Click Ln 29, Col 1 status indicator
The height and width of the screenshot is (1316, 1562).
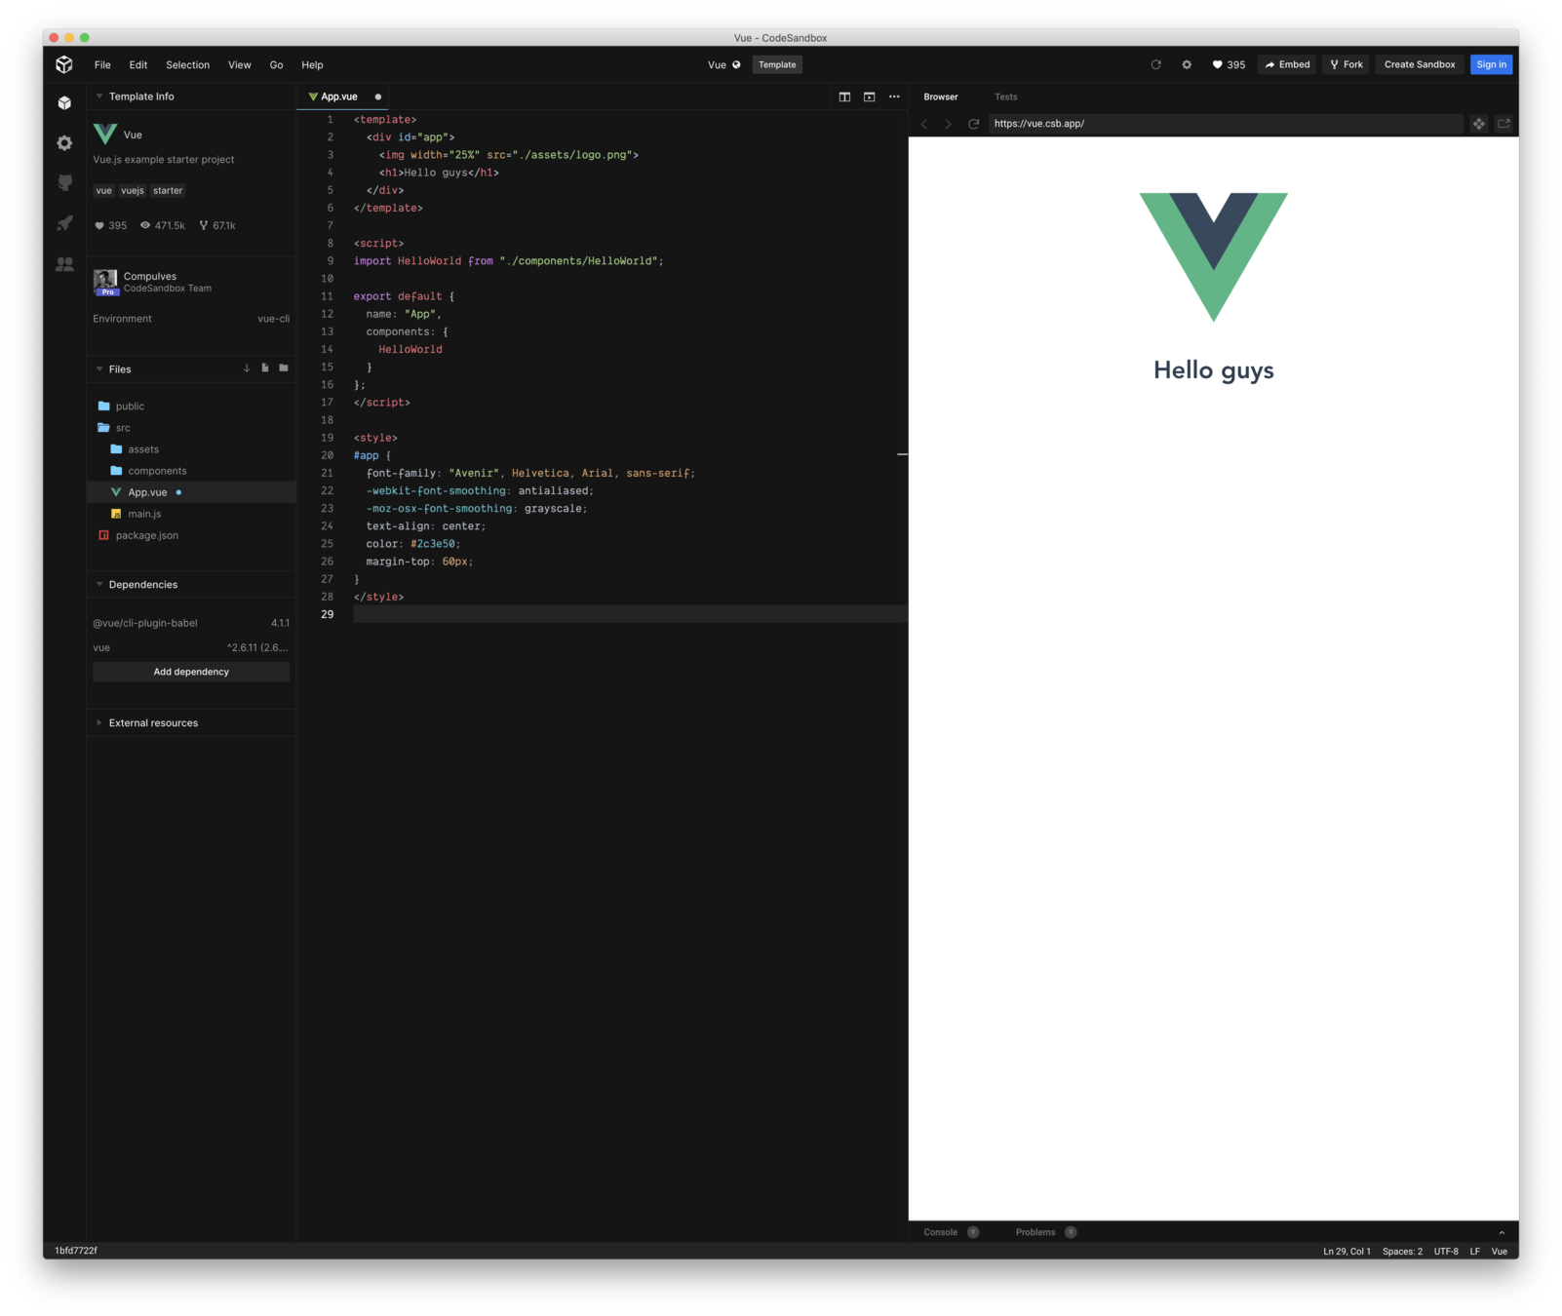pos(1347,1252)
